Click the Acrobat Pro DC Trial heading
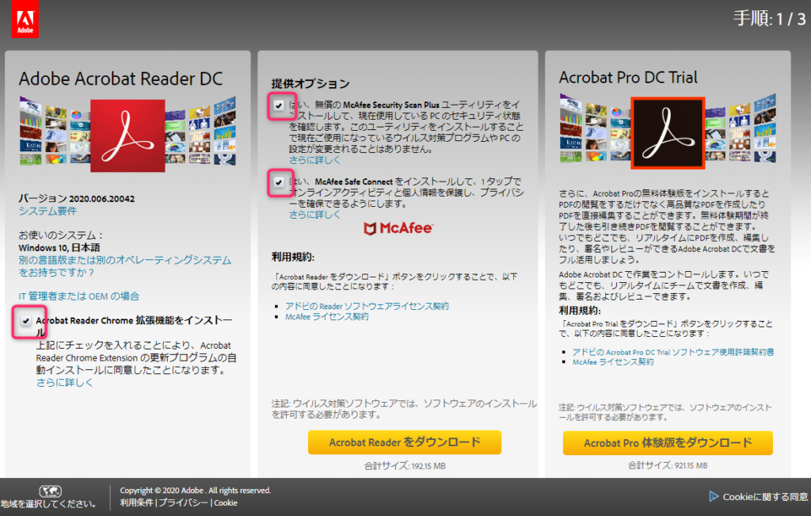 [628, 77]
